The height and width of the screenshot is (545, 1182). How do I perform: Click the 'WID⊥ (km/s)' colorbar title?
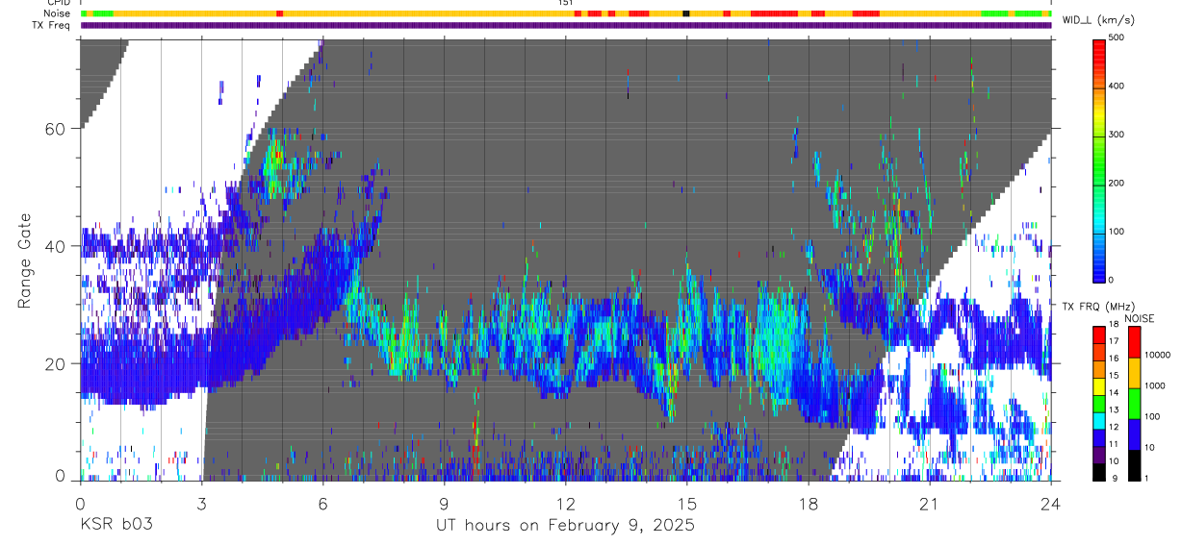[1097, 20]
